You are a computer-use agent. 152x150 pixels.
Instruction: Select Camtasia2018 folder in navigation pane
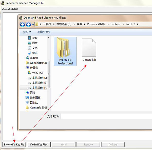click(x=36, y=107)
